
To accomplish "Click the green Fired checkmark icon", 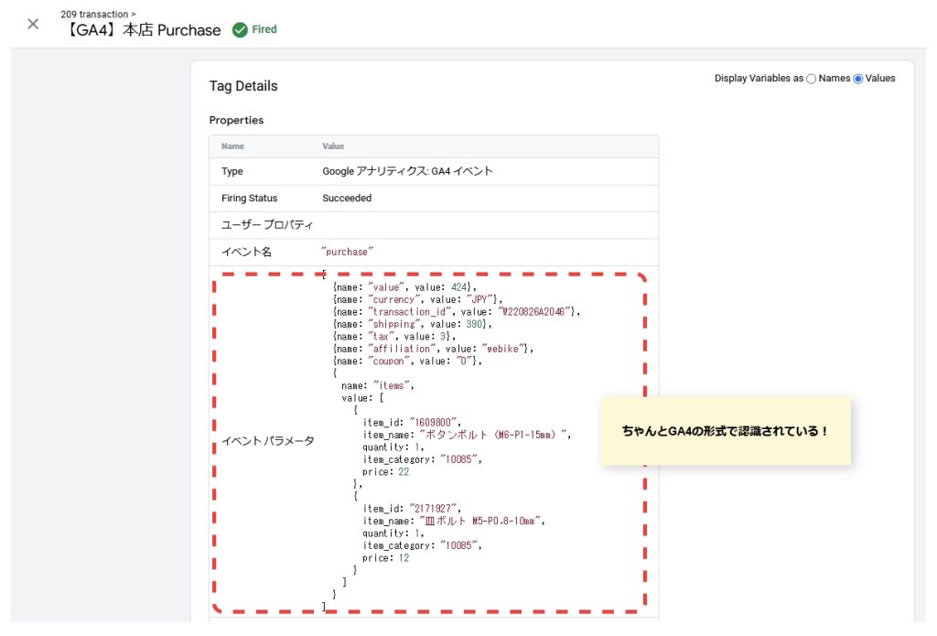I will (x=240, y=29).
